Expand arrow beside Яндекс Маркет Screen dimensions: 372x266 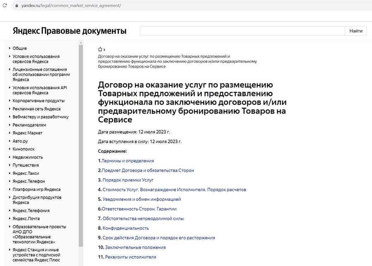10,133
